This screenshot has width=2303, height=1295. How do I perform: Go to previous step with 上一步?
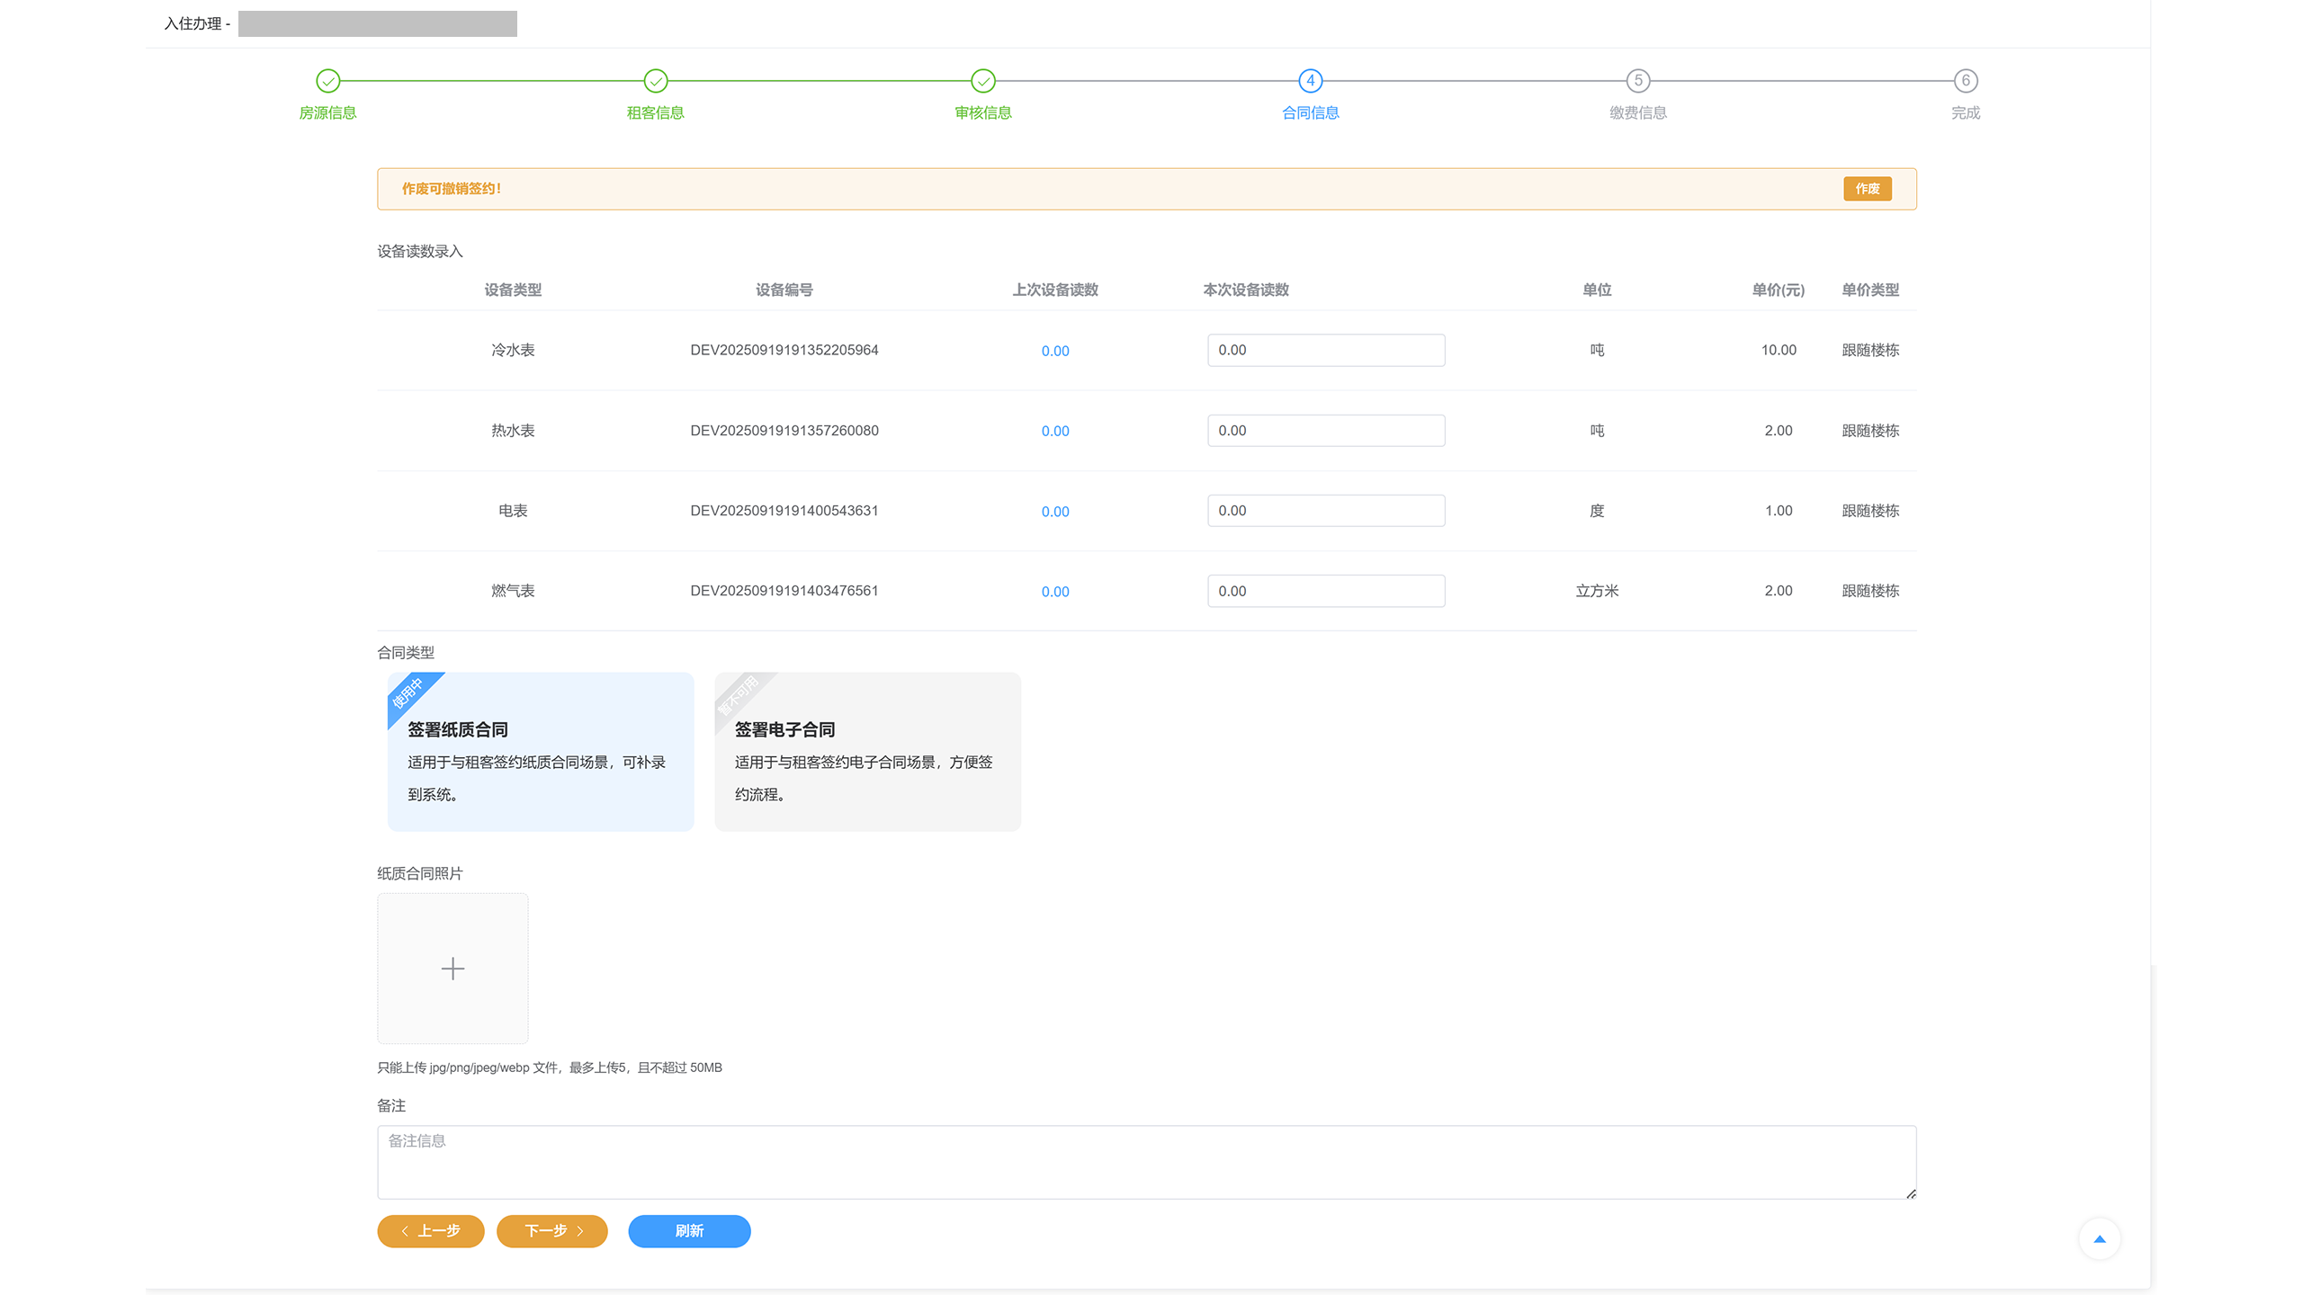[431, 1231]
